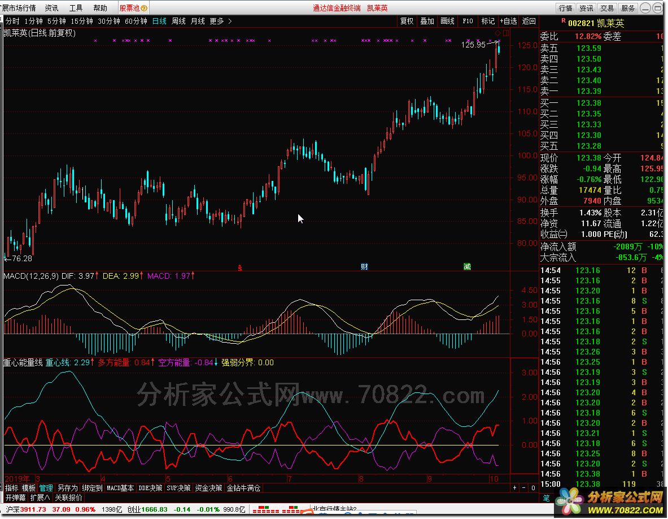This screenshot has width=668, height=519.
Task: Select the DDE决策 template
Action: pyautogui.click(x=150, y=488)
